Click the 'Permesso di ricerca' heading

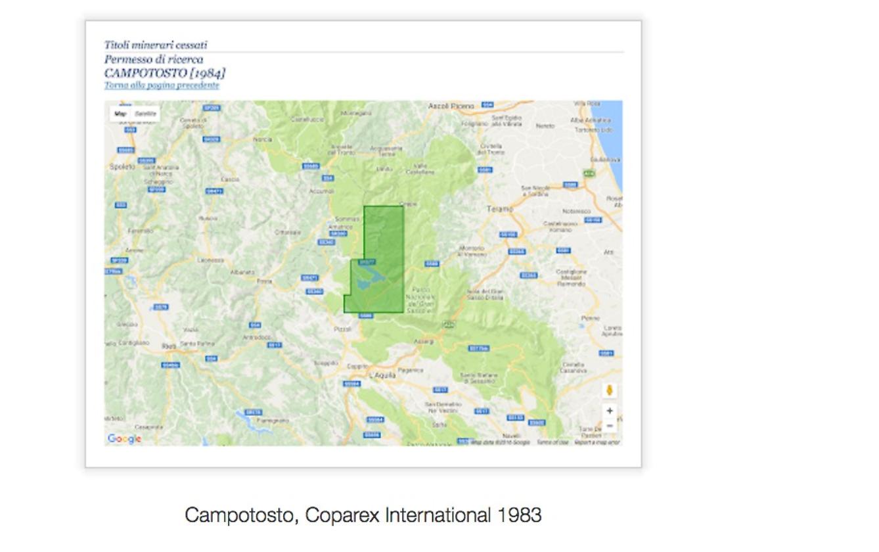(154, 59)
